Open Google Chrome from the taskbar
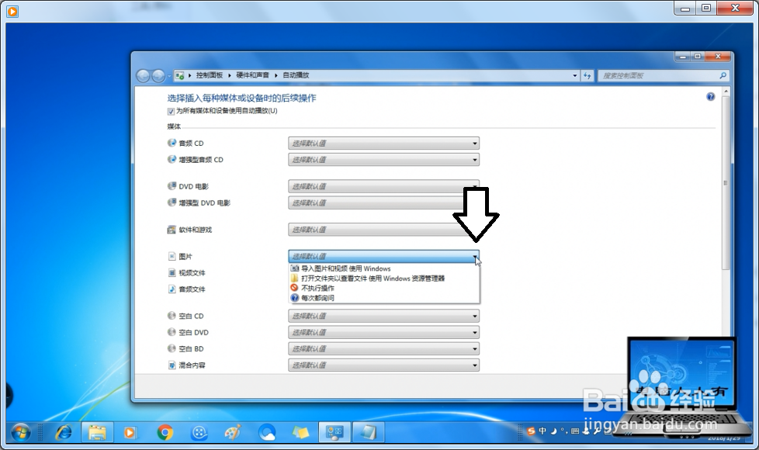Viewport: 759px width, 450px height. coord(165,432)
